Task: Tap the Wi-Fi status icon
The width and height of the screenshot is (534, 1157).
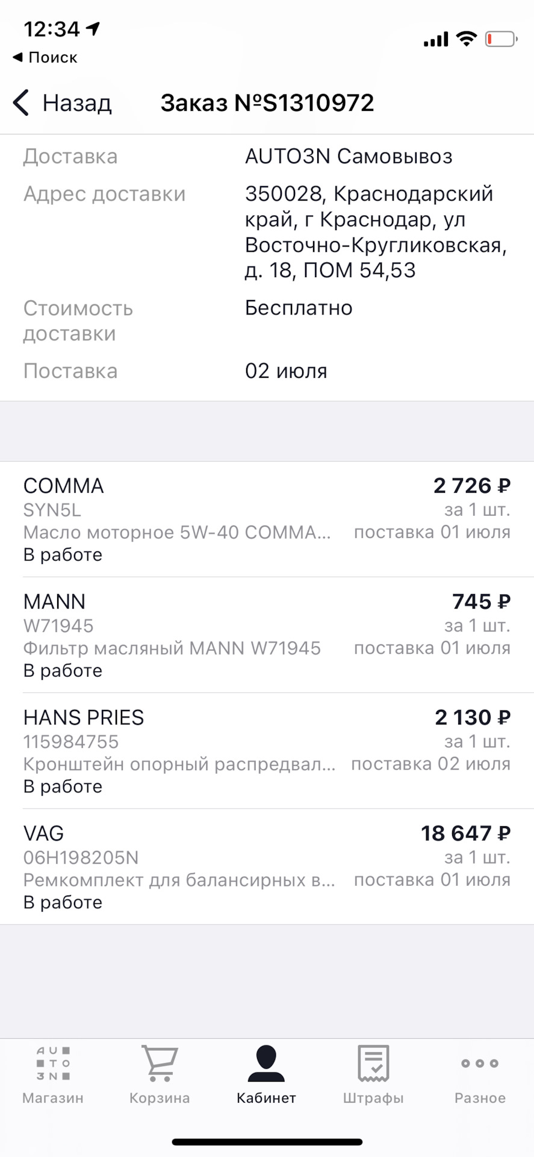Action: tap(466, 39)
